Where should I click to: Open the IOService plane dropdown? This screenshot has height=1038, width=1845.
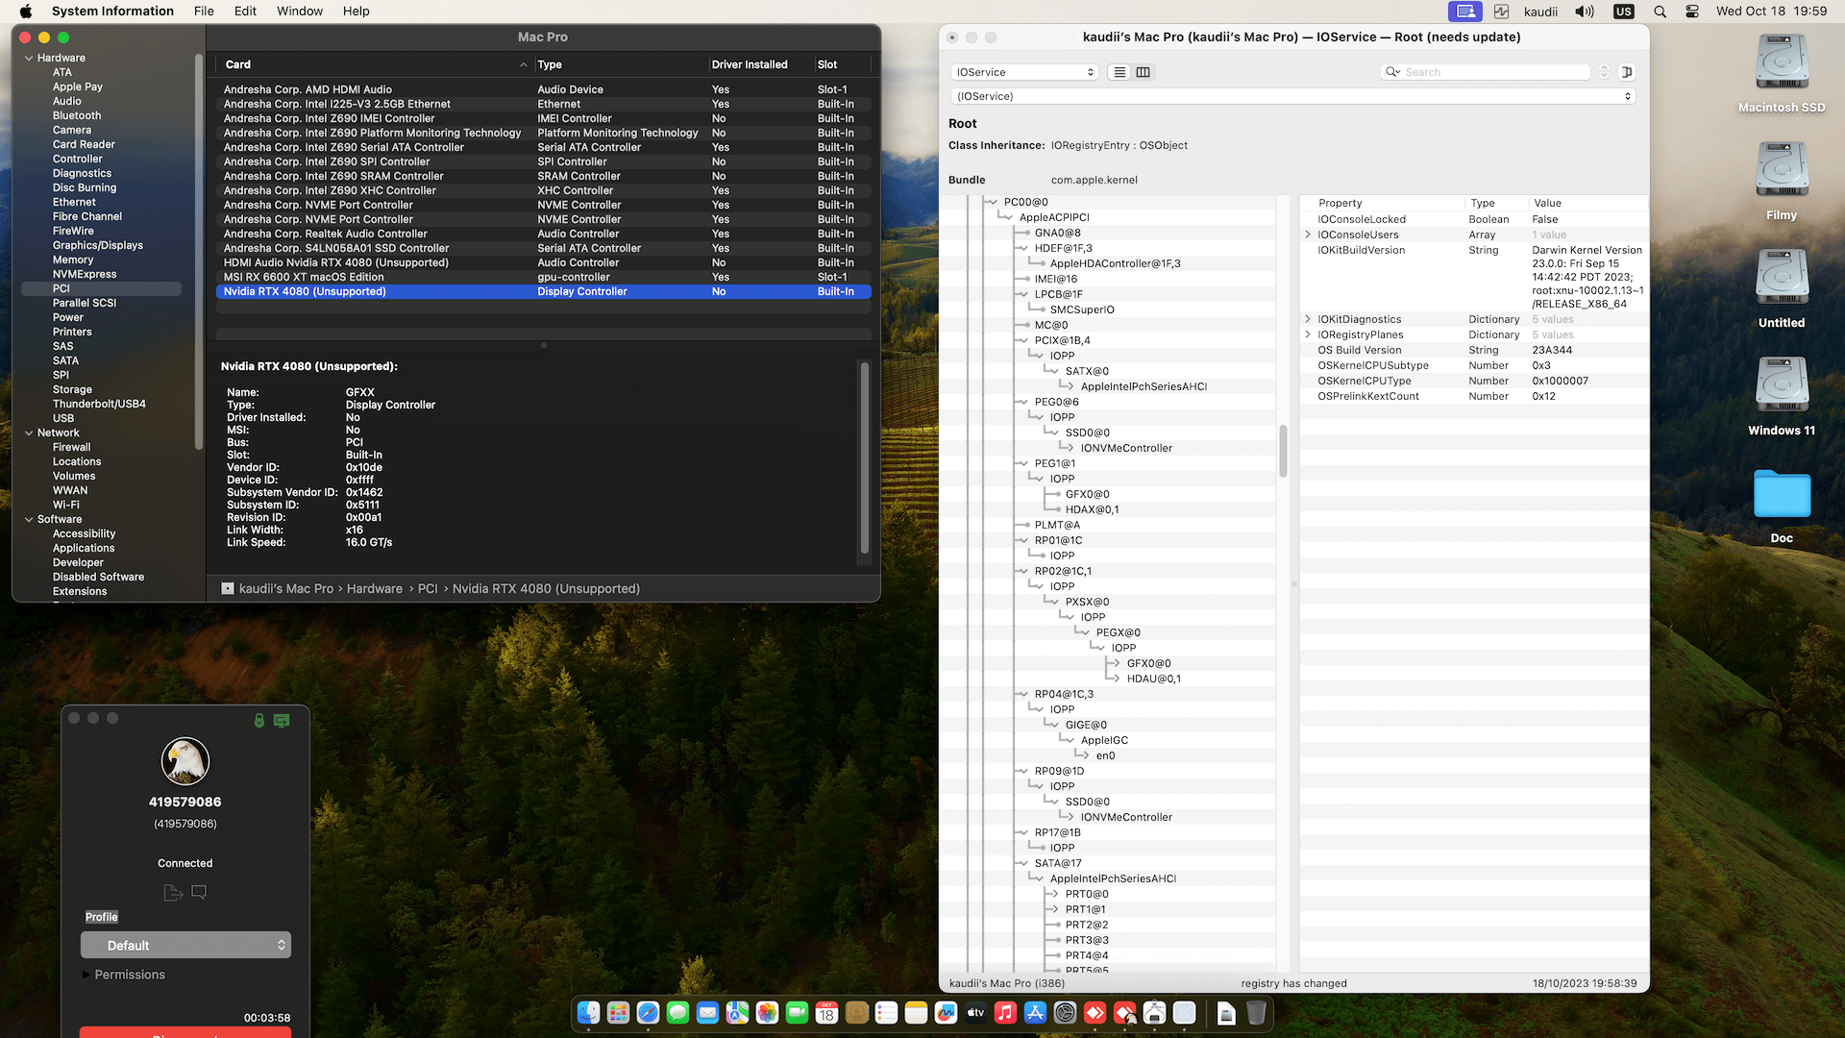1024,72
